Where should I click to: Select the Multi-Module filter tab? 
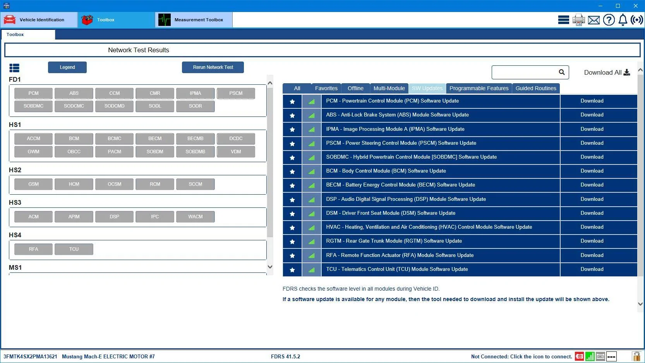pyautogui.click(x=389, y=88)
